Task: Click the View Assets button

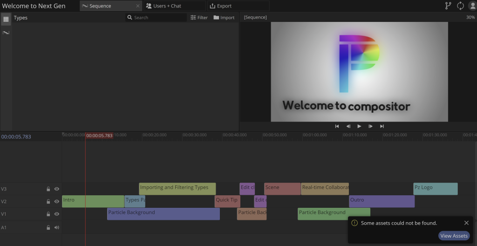Action: tap(454, 236)
